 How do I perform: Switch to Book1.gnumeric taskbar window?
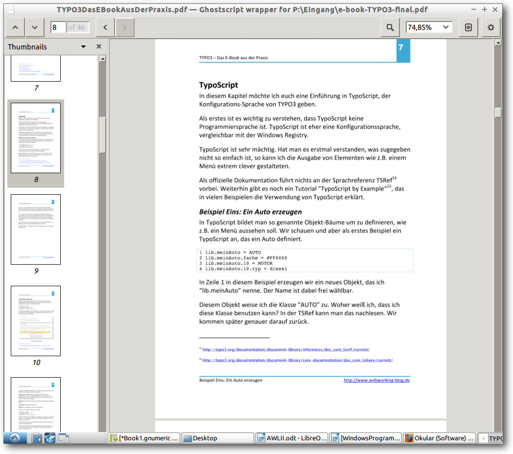[x=144, y=438]
